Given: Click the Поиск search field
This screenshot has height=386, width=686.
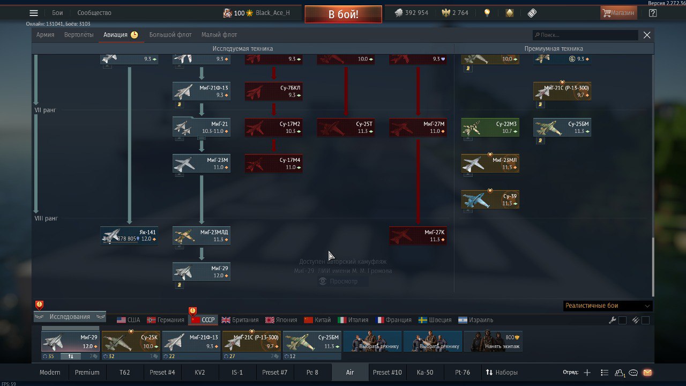Looking at the screenshot, I should (x=585, y=35).
